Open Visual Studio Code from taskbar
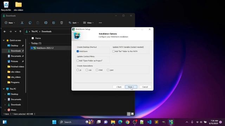This screenshot has width=225, height=126. tap(149, 122)
